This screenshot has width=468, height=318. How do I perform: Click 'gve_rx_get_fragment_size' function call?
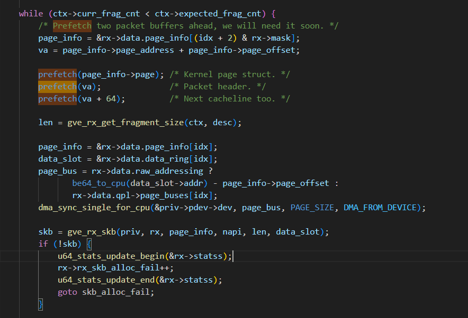(125, 123)
